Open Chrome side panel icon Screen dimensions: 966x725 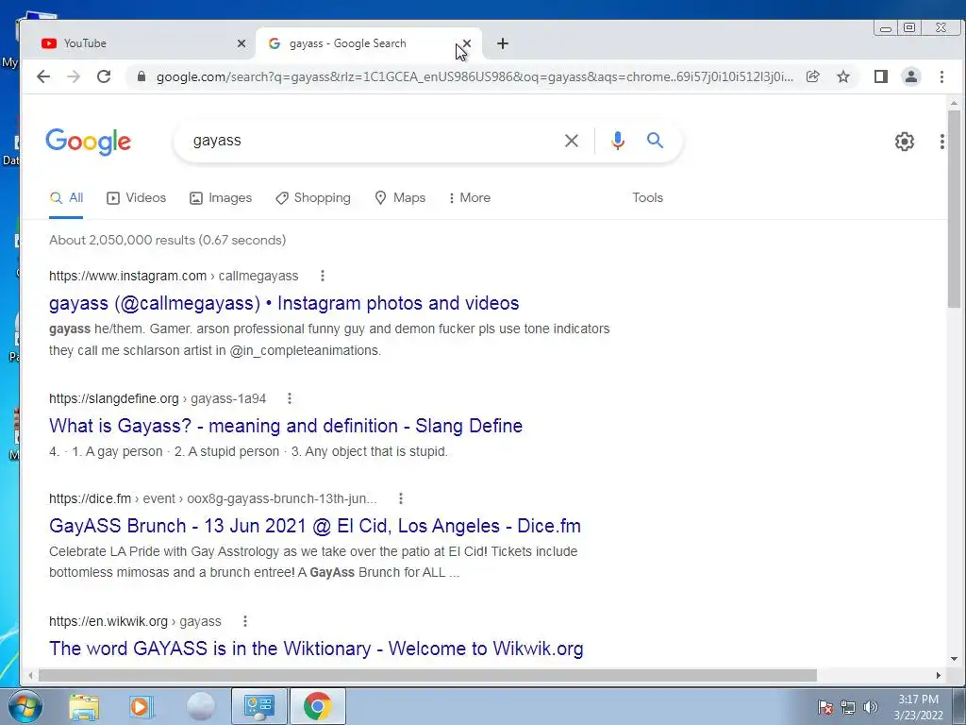coord(880,76)
